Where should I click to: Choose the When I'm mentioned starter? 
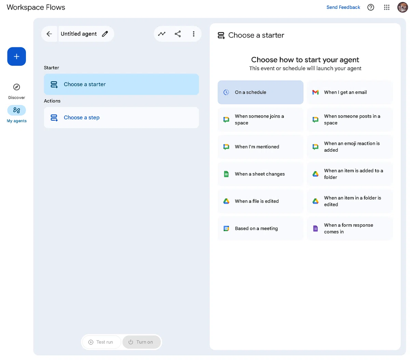pos(260,147)
